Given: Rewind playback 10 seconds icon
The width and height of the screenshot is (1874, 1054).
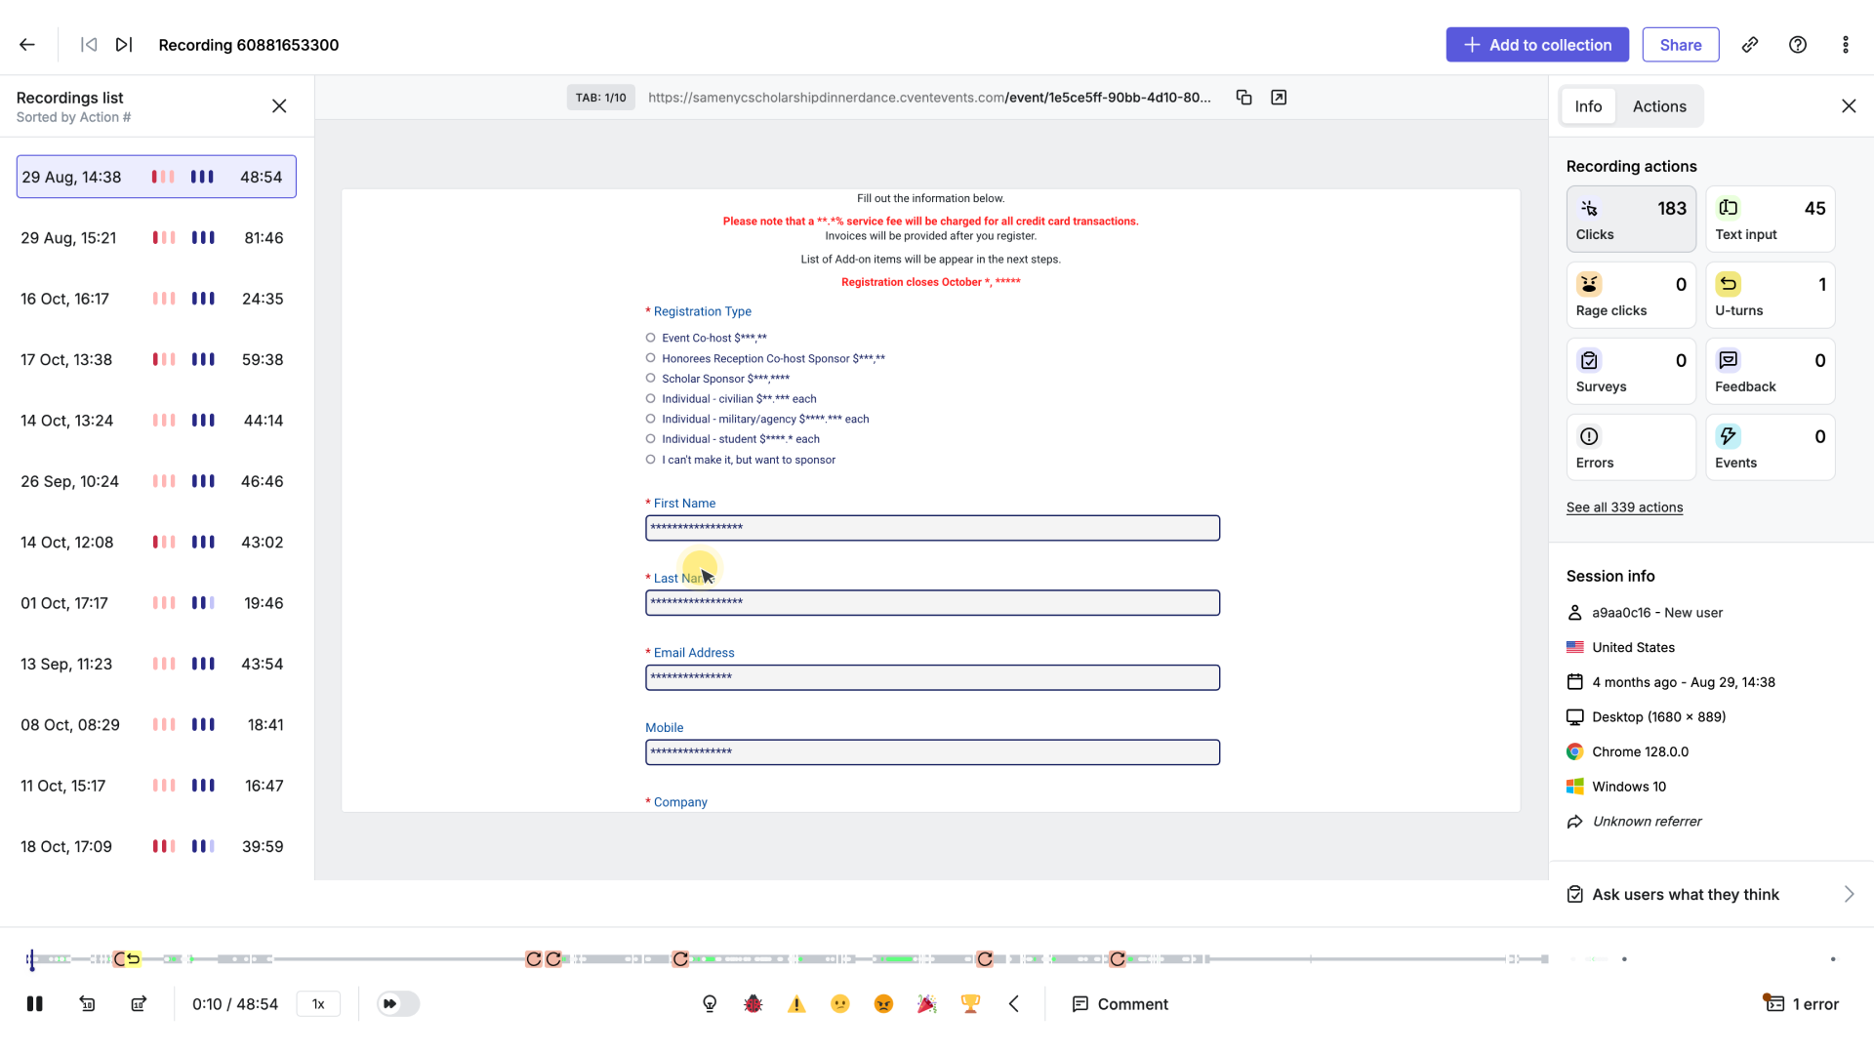Looking at the screenshot, I should [87, 1004].
